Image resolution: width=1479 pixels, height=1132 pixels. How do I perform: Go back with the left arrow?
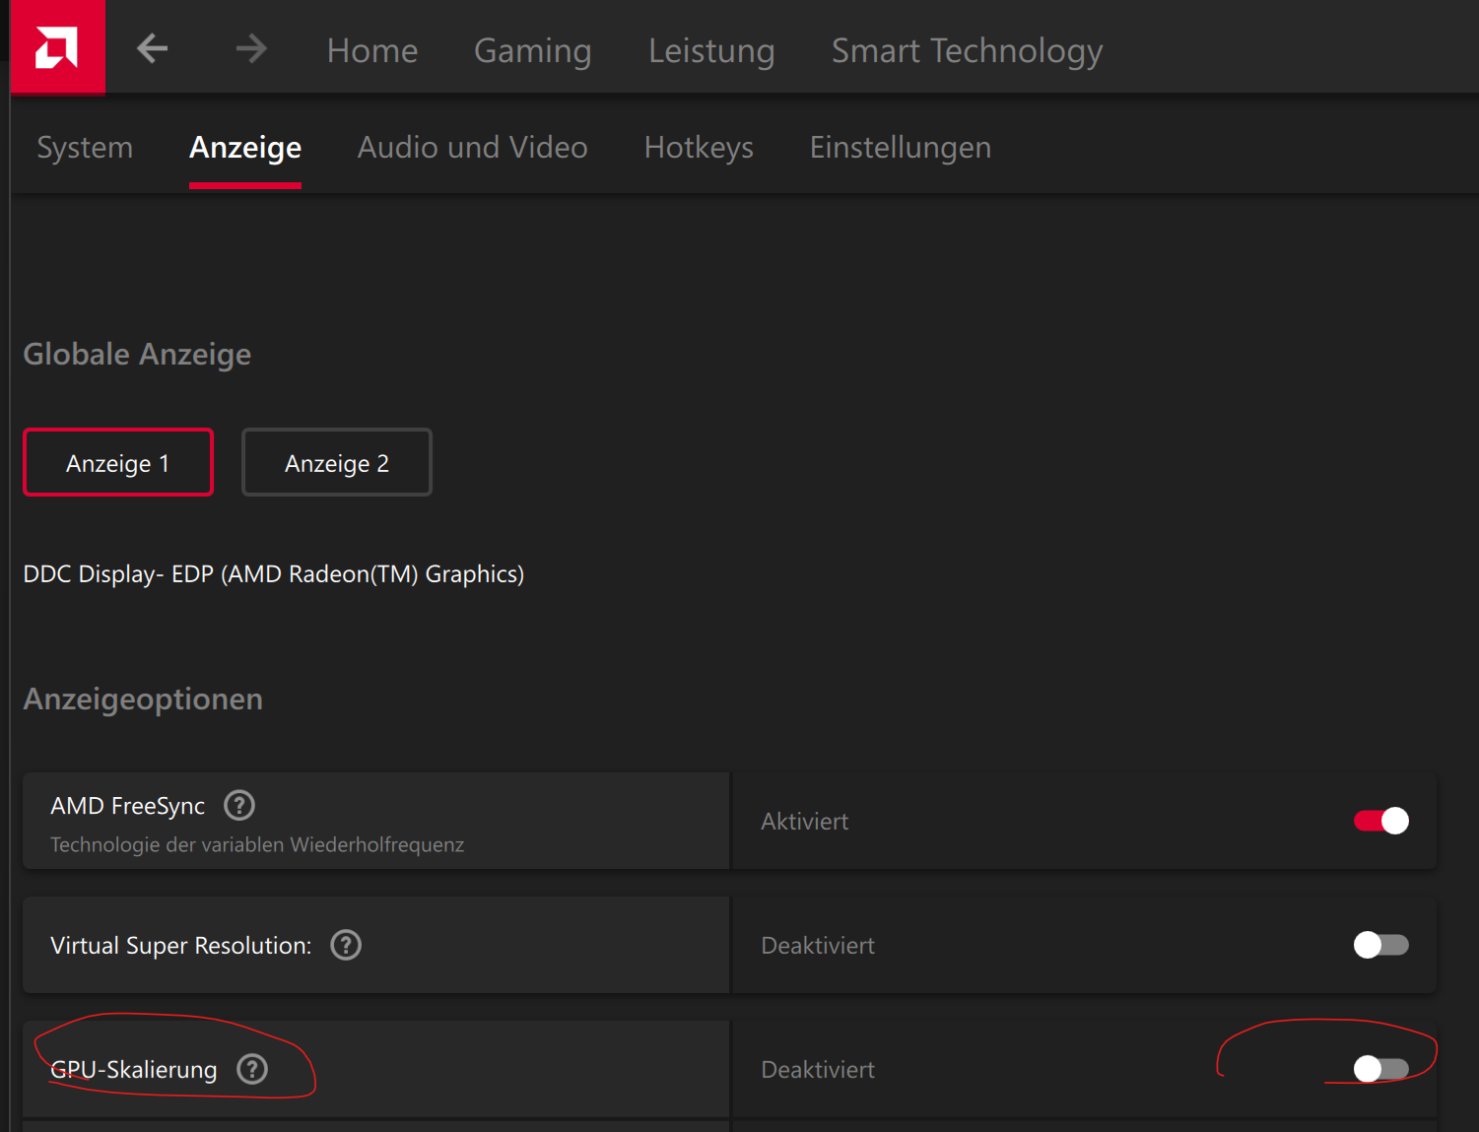coord(152,48)
